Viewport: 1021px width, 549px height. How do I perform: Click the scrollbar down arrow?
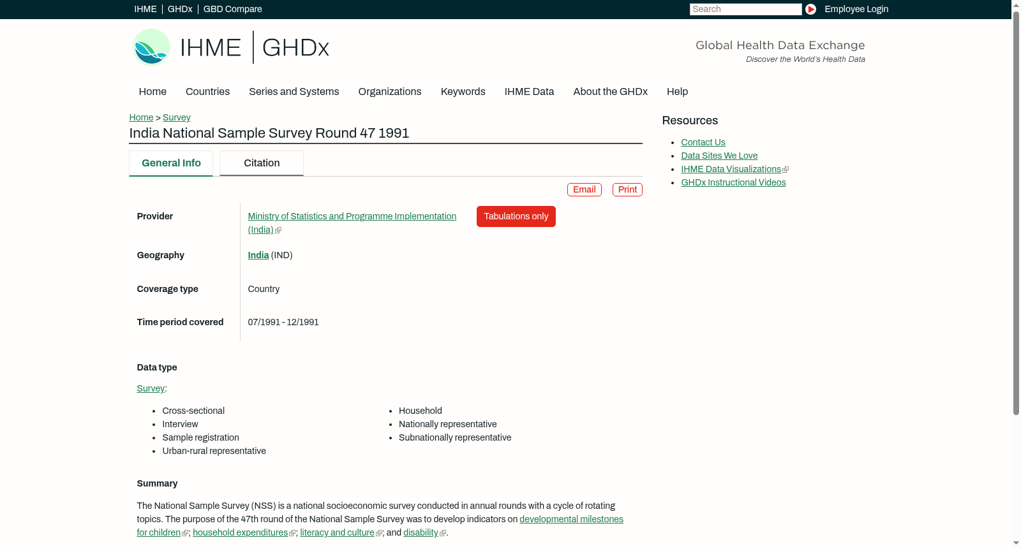1016,543
